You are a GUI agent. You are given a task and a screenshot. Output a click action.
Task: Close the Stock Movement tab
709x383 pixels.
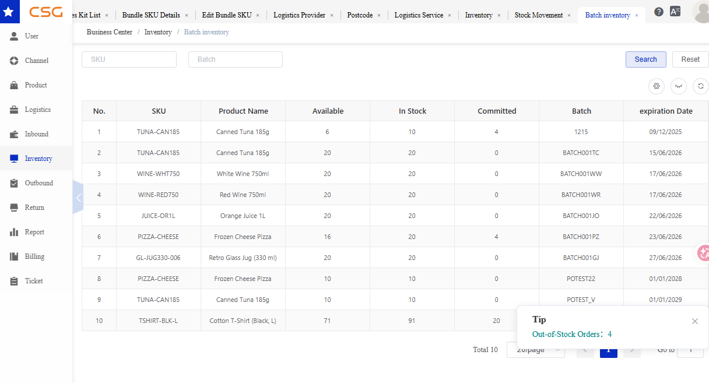tap(569, 15)
